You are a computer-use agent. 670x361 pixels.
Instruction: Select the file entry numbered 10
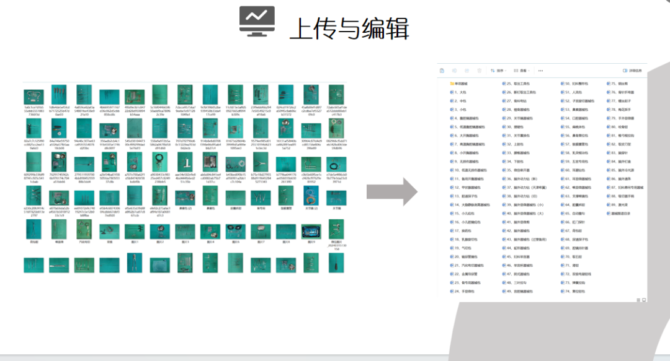pyautogui.click(x=468, y=170)
